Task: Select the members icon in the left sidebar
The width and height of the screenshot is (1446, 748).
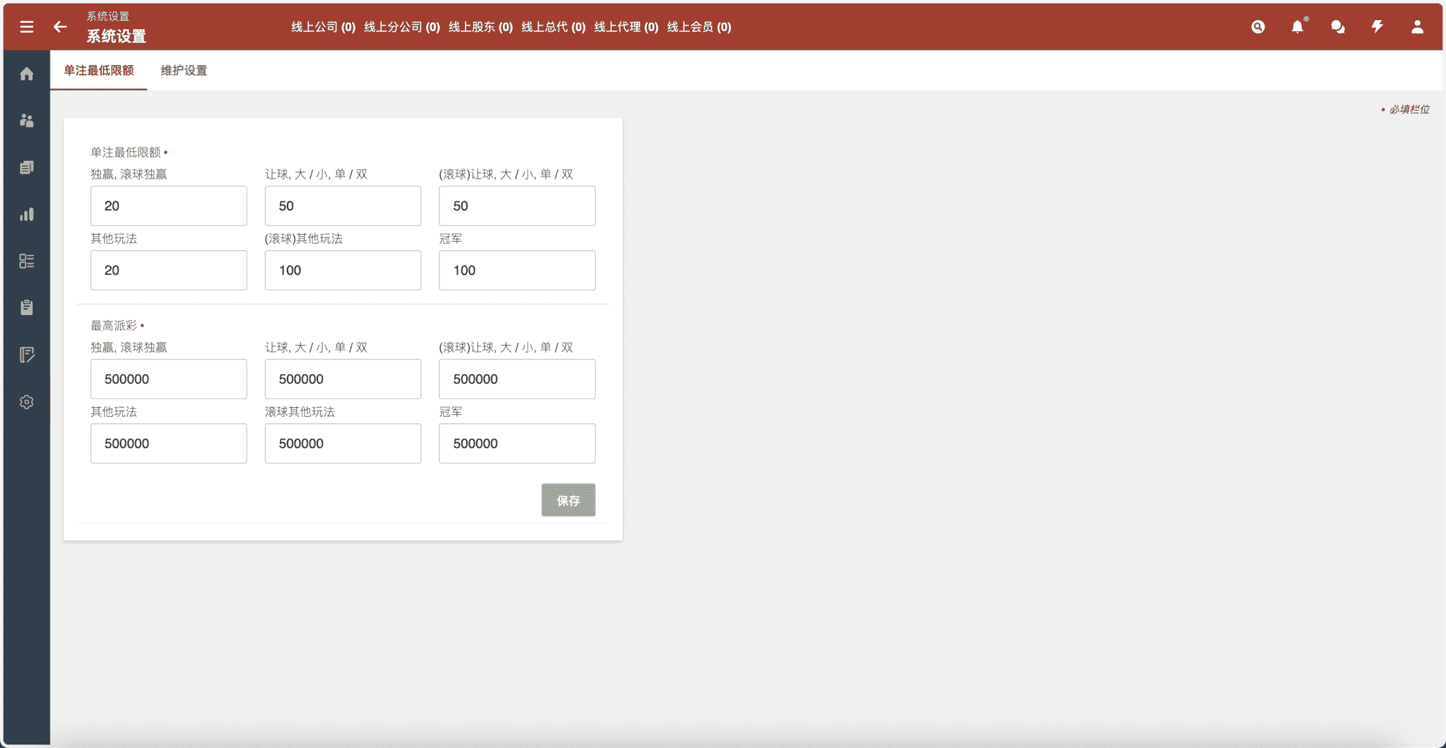Action: [26, 121]
